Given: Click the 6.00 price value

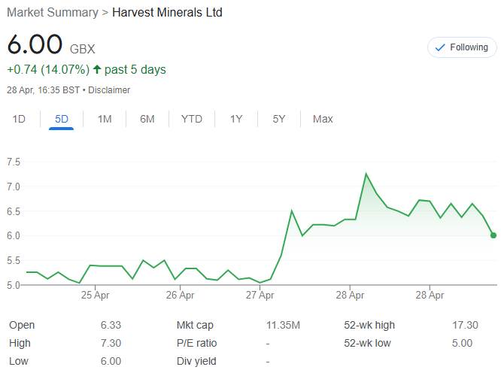Looking at the screenshot, I should coord(35,44).
